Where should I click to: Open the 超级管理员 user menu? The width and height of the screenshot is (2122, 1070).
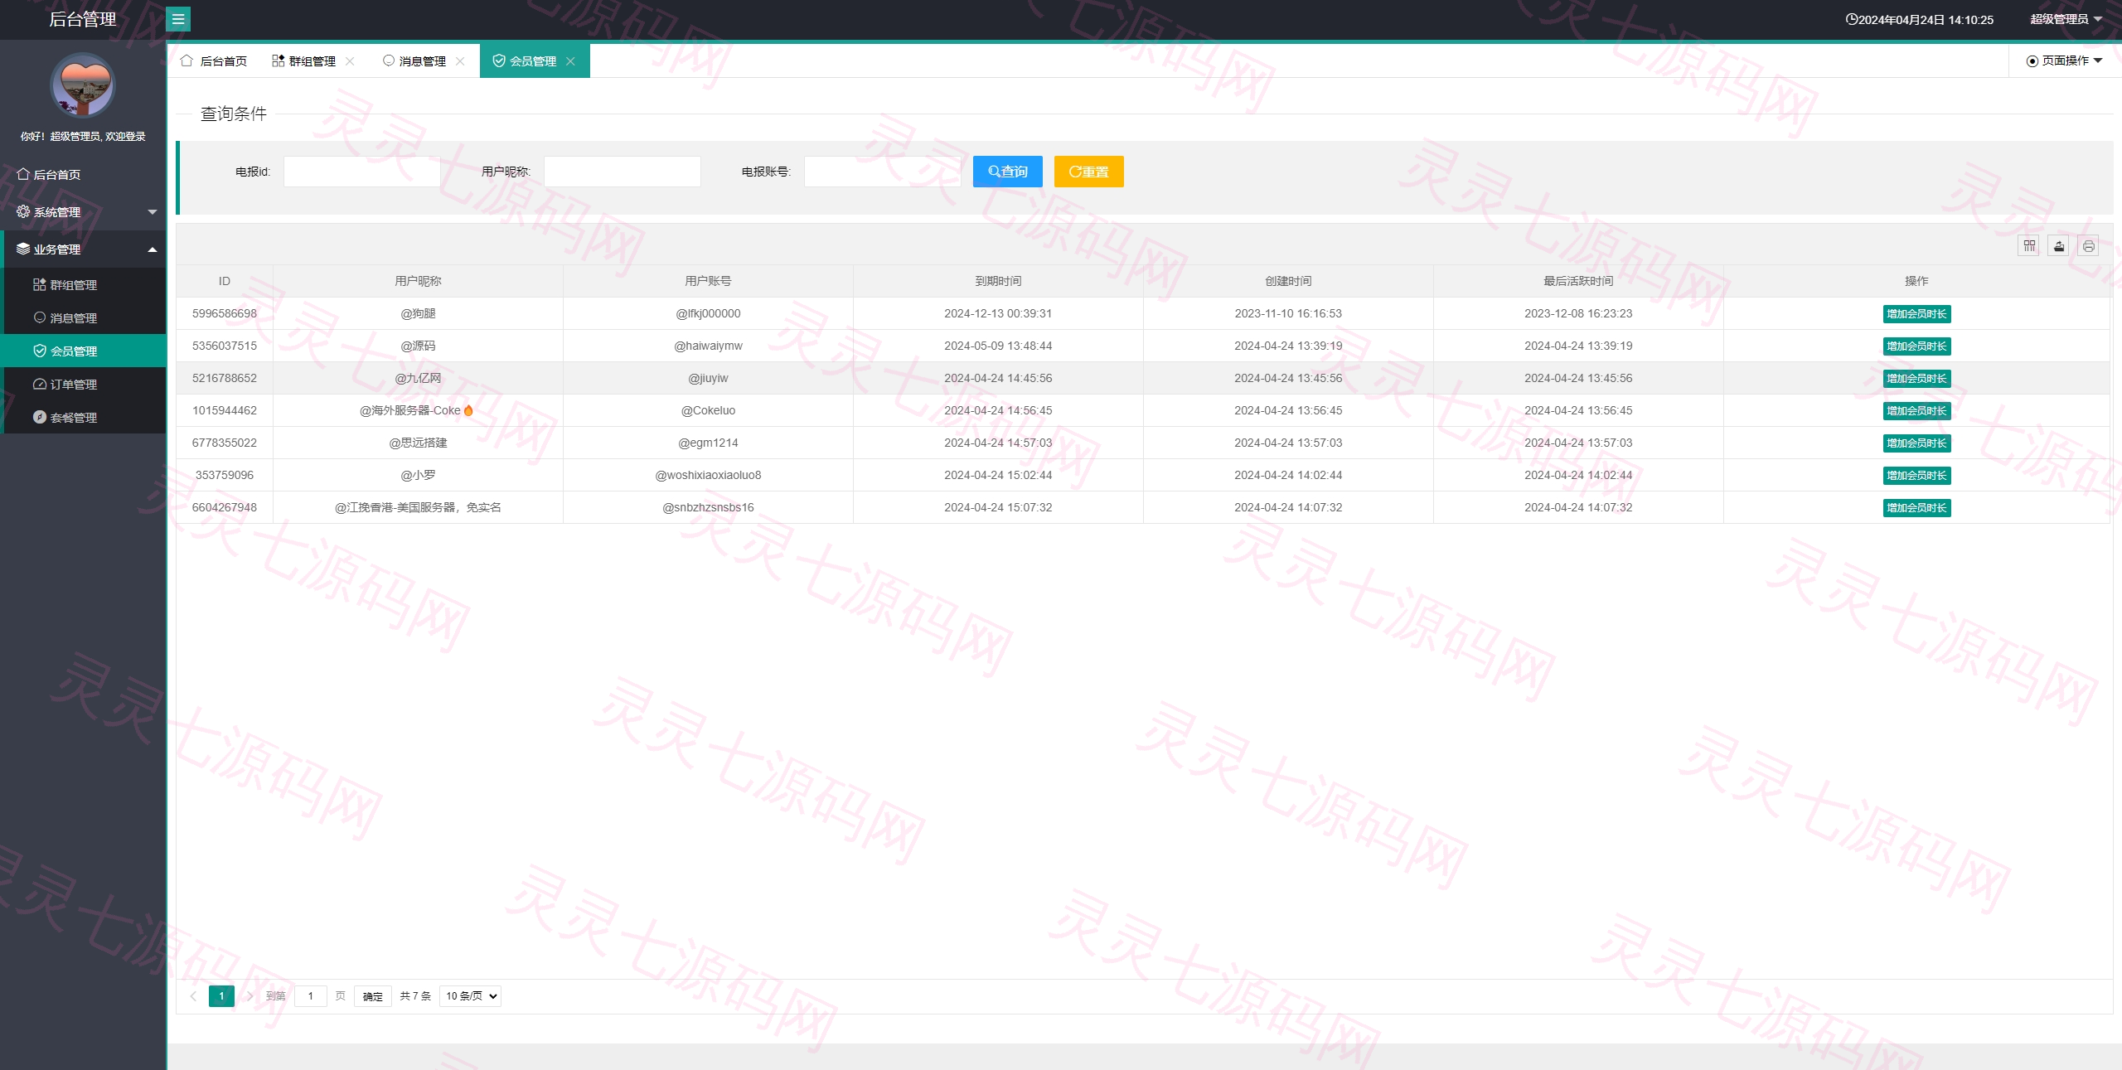2066,19
